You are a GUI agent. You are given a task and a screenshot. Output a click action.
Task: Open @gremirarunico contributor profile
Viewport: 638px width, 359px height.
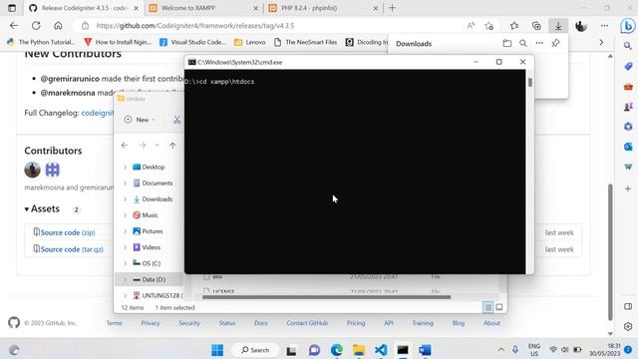click(70, 79)
